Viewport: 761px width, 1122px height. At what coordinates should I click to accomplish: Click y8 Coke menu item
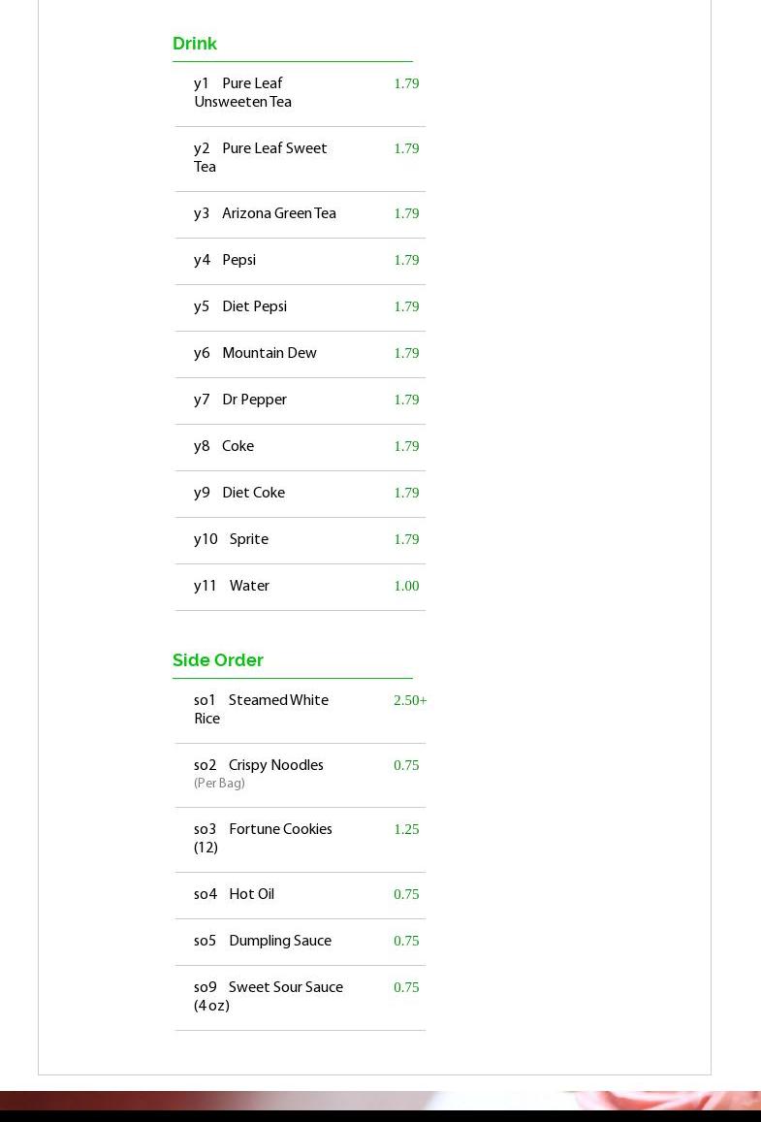pos(224,447)
